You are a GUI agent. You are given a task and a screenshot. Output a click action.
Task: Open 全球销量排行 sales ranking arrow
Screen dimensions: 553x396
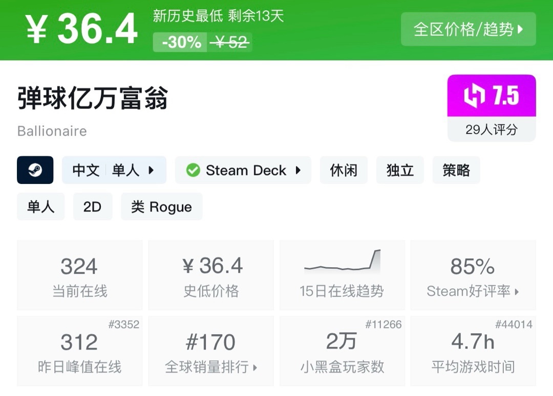[255, 367]
